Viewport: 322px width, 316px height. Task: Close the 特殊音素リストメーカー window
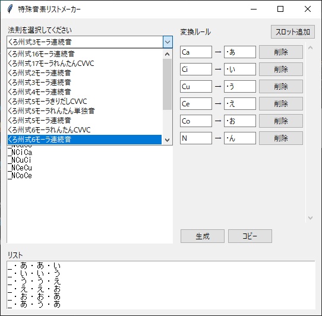[x=307, y=10]
